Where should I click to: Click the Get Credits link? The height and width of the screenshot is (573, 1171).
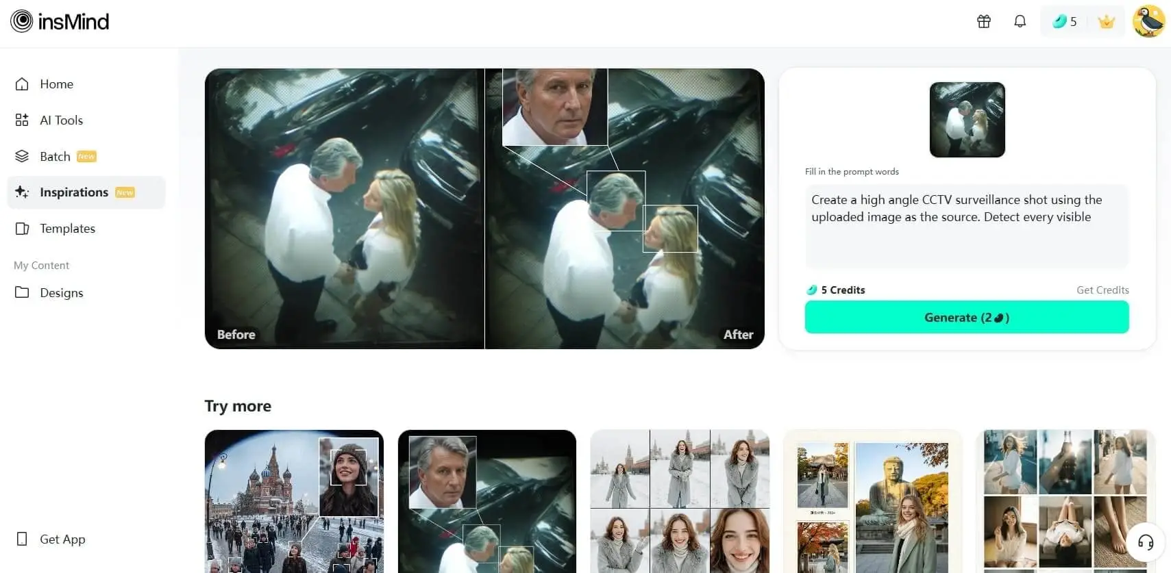[x=1102, y=290]
